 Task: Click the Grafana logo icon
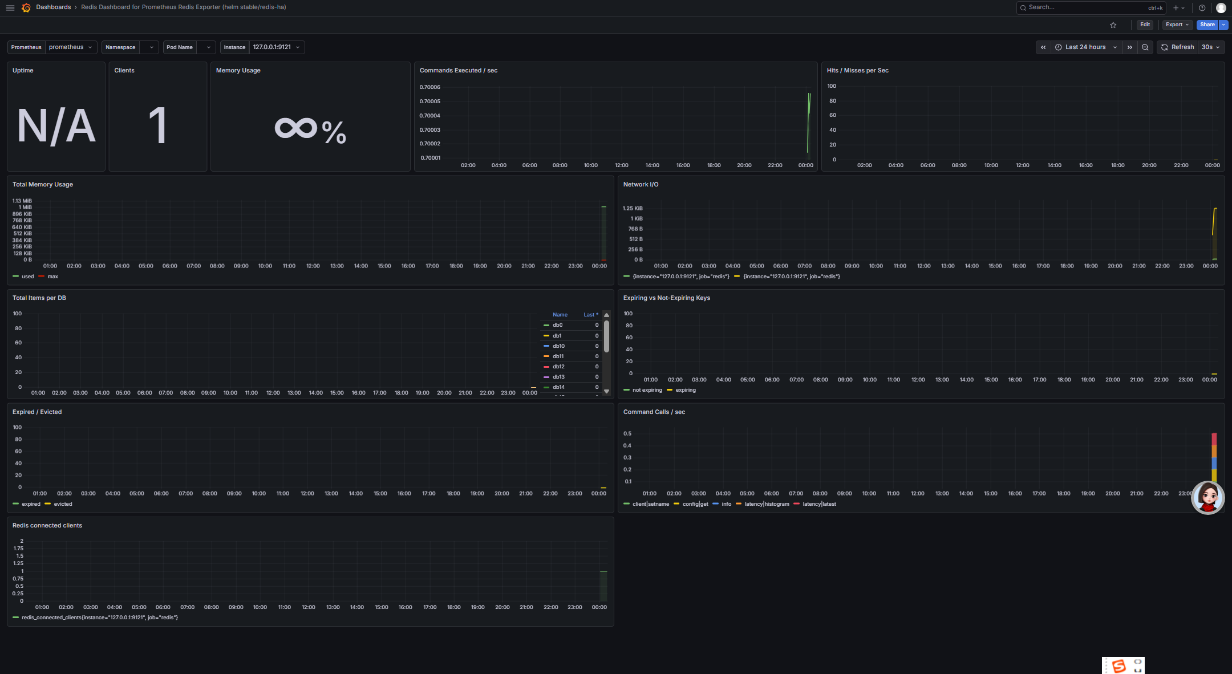click(26, 7)
